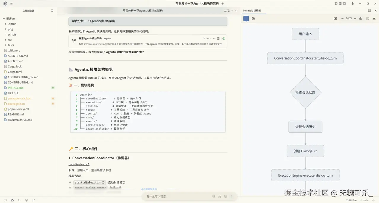Expand the png folder
The image size is (379, 203).
pyautogui.click(x=6, y=29)
